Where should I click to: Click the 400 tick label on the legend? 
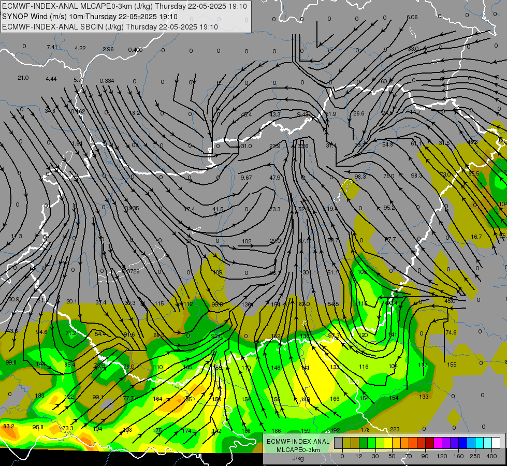pos(491,456)
